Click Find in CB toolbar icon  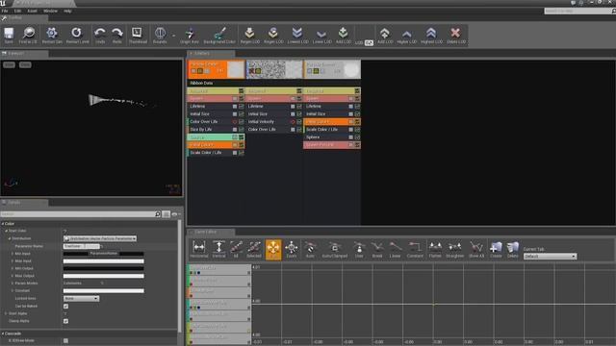tap(28, 34)
